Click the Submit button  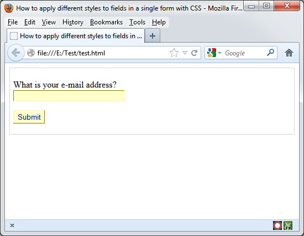(29, 117)
